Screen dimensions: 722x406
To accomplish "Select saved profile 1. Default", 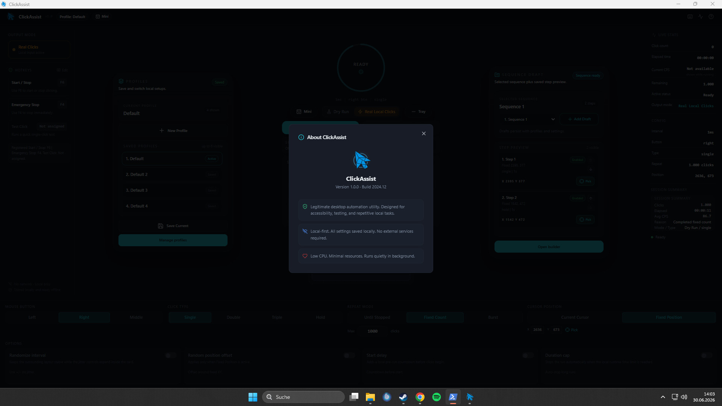I will 172,159.
